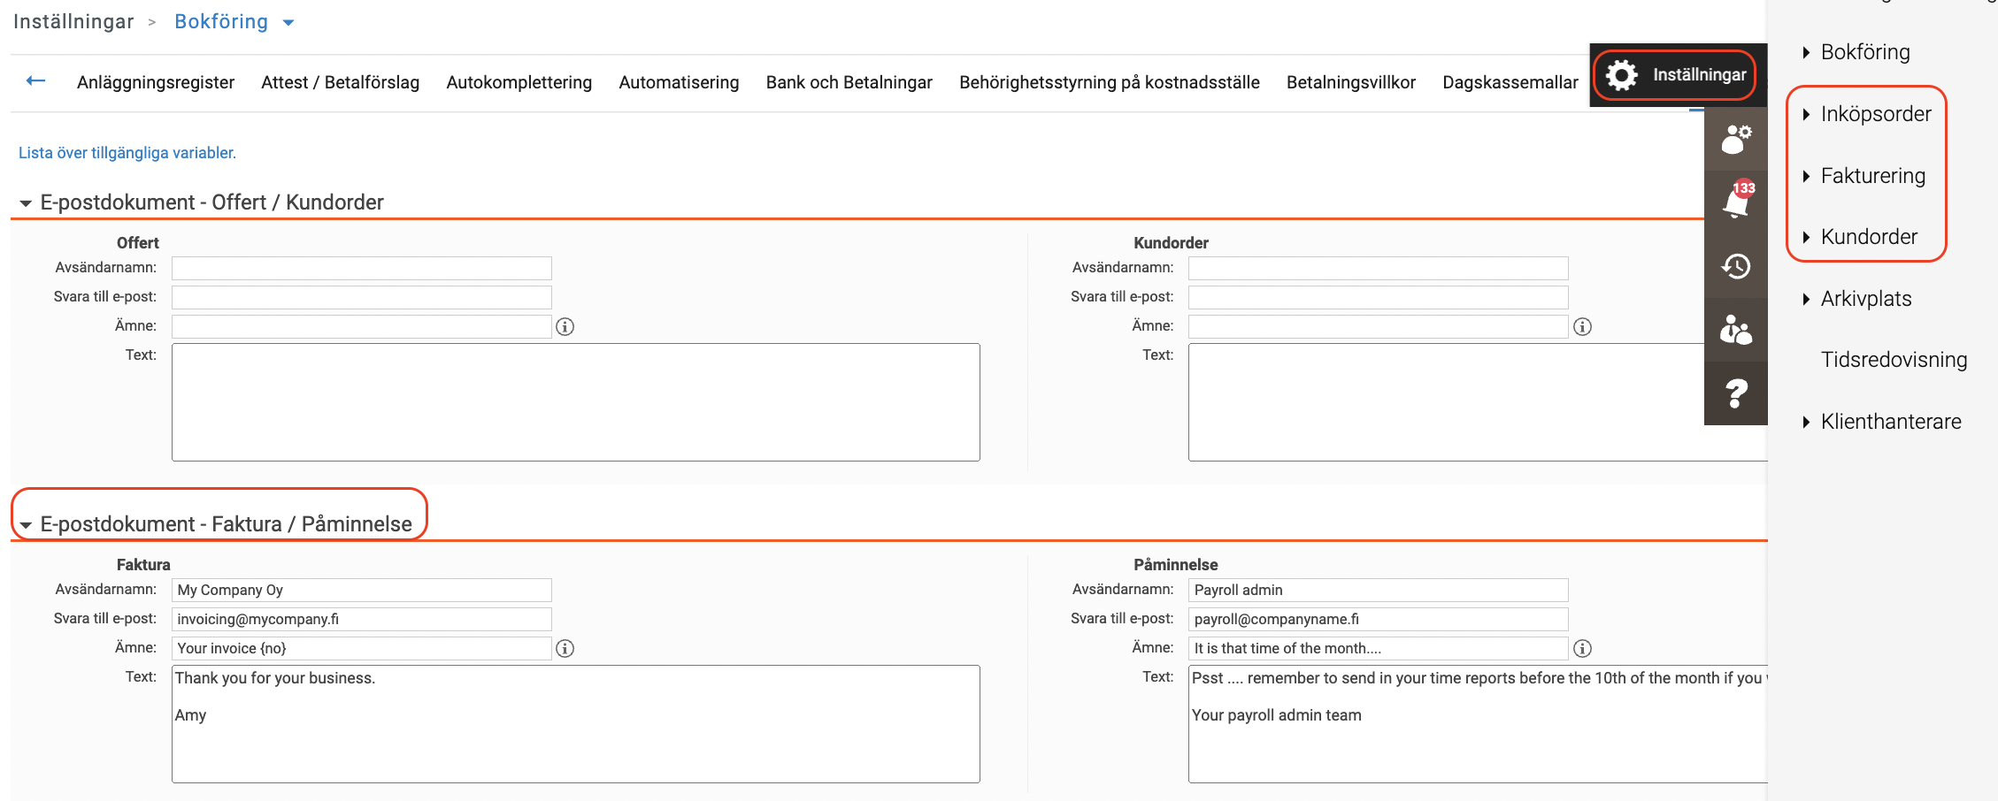This screenshot has width=1998, height=801.
Task: Switch to Dagskassemallar tab
Action: pyautogui.click(x=1510, y=82)
